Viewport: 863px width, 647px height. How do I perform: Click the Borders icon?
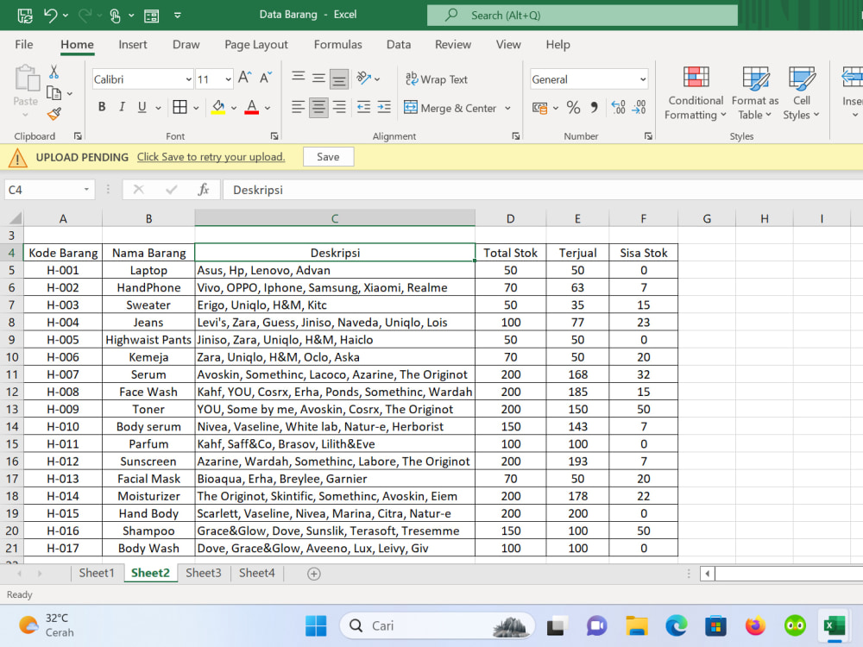click(180, 107)
